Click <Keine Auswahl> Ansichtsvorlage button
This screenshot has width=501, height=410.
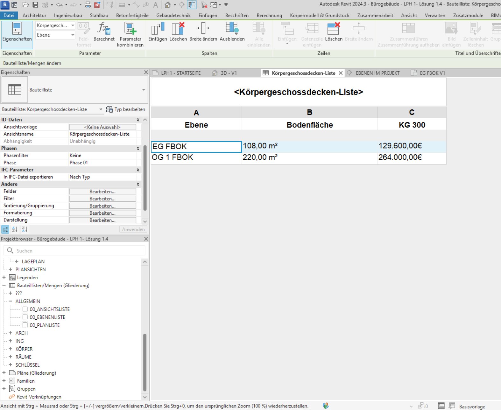pos(102,127)
